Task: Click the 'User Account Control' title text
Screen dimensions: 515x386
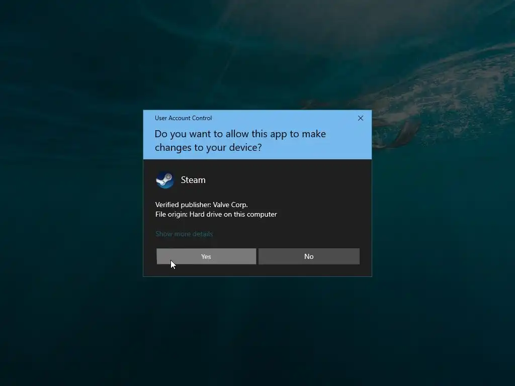Action: pyautogui.click(x=183, y=118)
